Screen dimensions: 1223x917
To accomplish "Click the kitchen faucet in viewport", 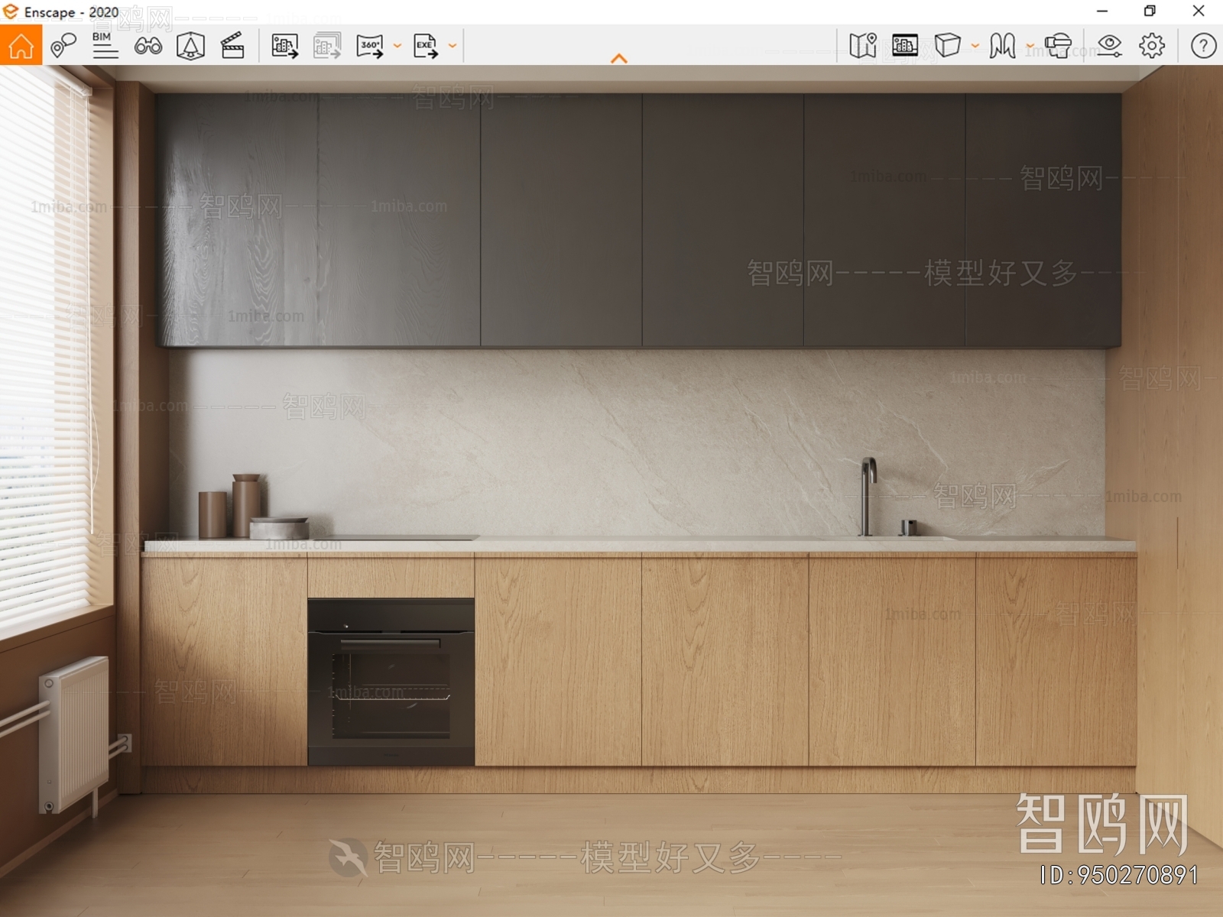I will pyautogui.click(x=868, y=497).
